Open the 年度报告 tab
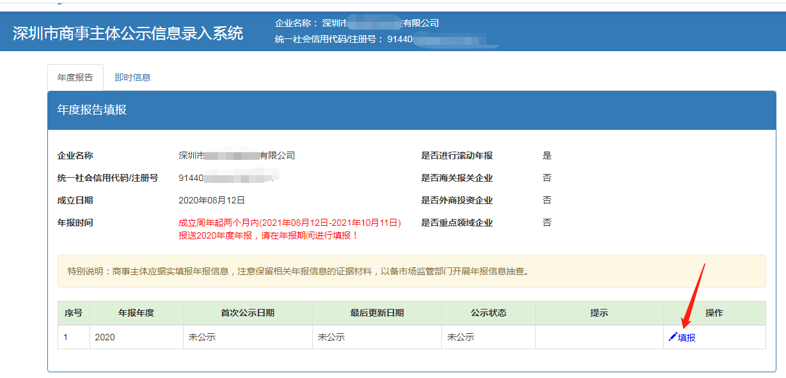786x378 pixels. pos(75,77)
